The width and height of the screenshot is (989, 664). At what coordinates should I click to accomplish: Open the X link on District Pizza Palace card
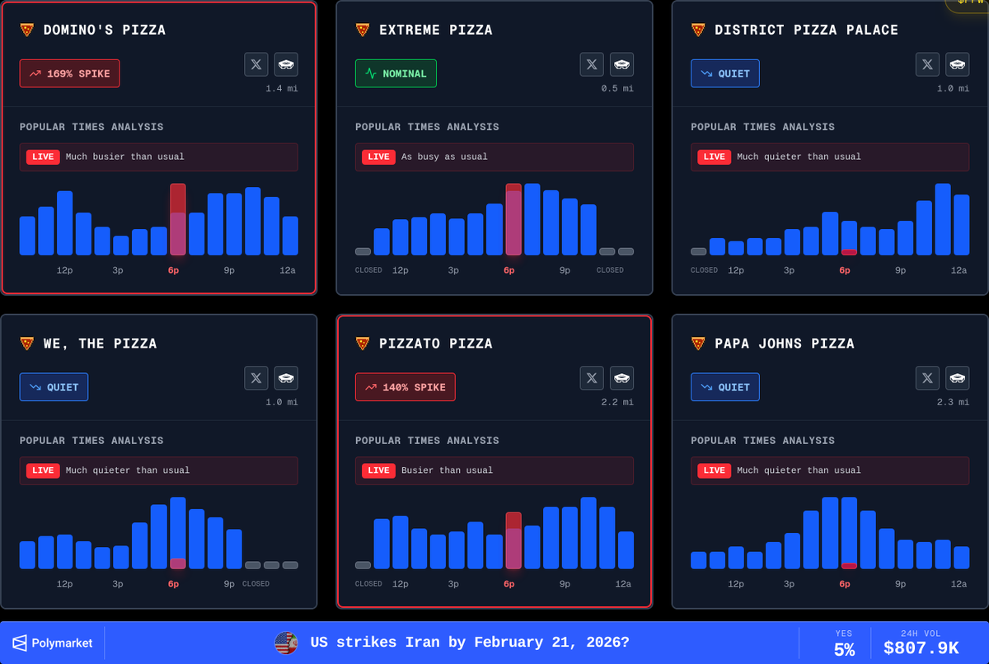click(927, 64)
